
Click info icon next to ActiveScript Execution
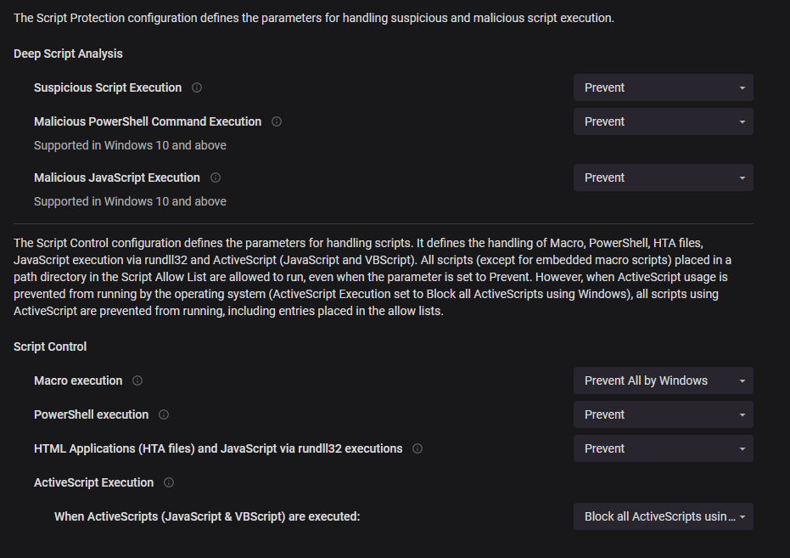coord(169,482)
